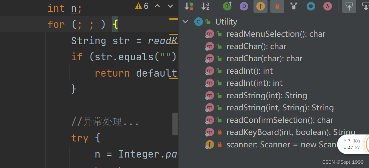Click the '//异常处理...' comment
This screenshot has height=168, width=369.
pos(105,122)
